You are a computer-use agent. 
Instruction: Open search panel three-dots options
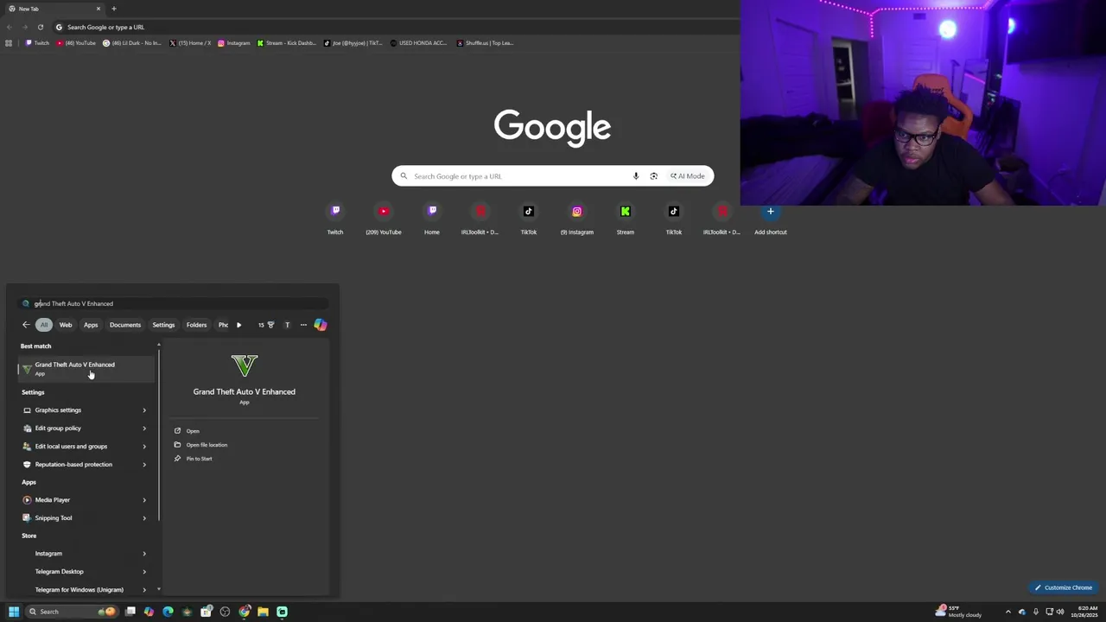[x=303, y=325]
